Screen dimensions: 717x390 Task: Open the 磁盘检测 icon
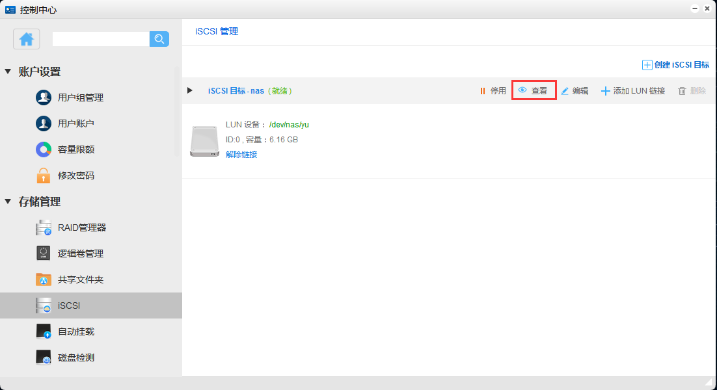[x=44, y=357]
